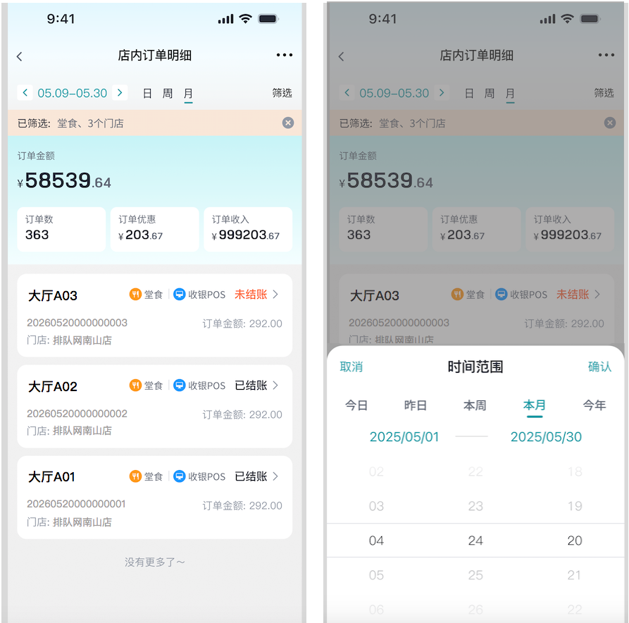This screenshot has height=623, width=629.
Task: Tap 筛选 on dimmed right screen
Action: tap(604, 93)
